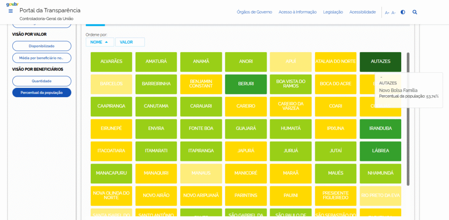
Task: Open the hamburger main menu
Action: 11,11
